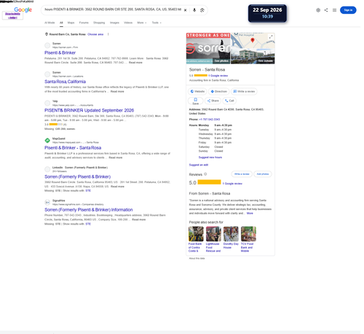
Task: Open the Shopping tab
Action: (100, 23)
